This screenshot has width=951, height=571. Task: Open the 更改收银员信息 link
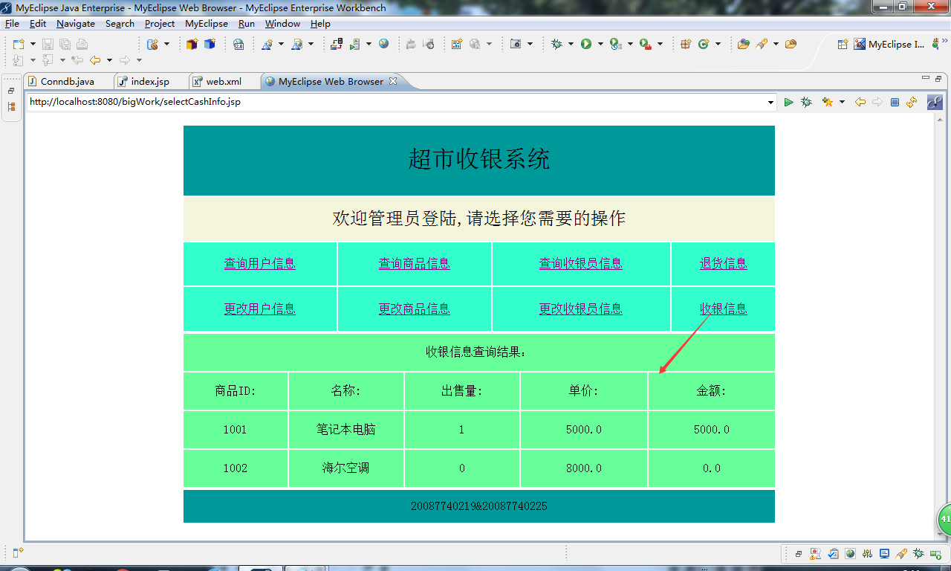581,309
